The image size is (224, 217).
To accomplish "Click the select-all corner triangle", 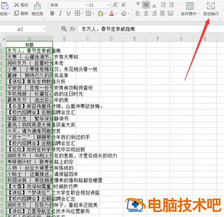I will pyautogui.click(x=3, y=38).
